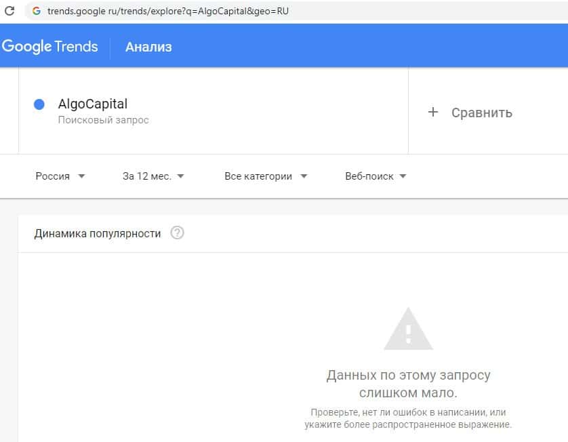The image size is (568, 442).
Task: Click the browser reload icon
Action: tap(9, 11)
